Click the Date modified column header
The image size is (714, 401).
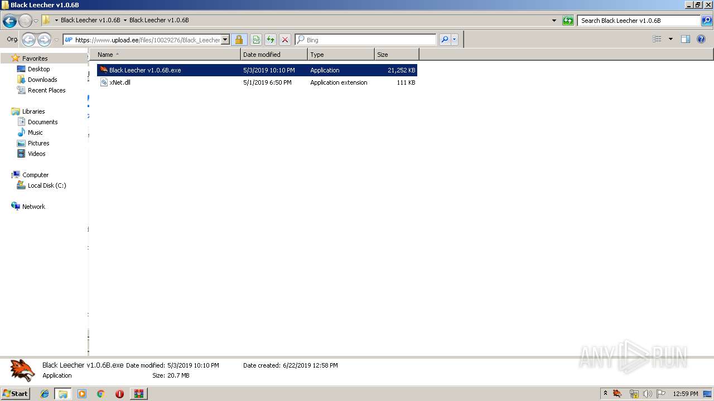(274, 55)
